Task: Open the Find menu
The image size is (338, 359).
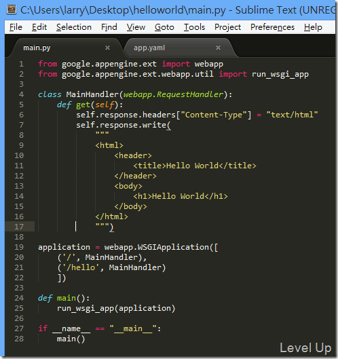Action: (x=109, y=27)
